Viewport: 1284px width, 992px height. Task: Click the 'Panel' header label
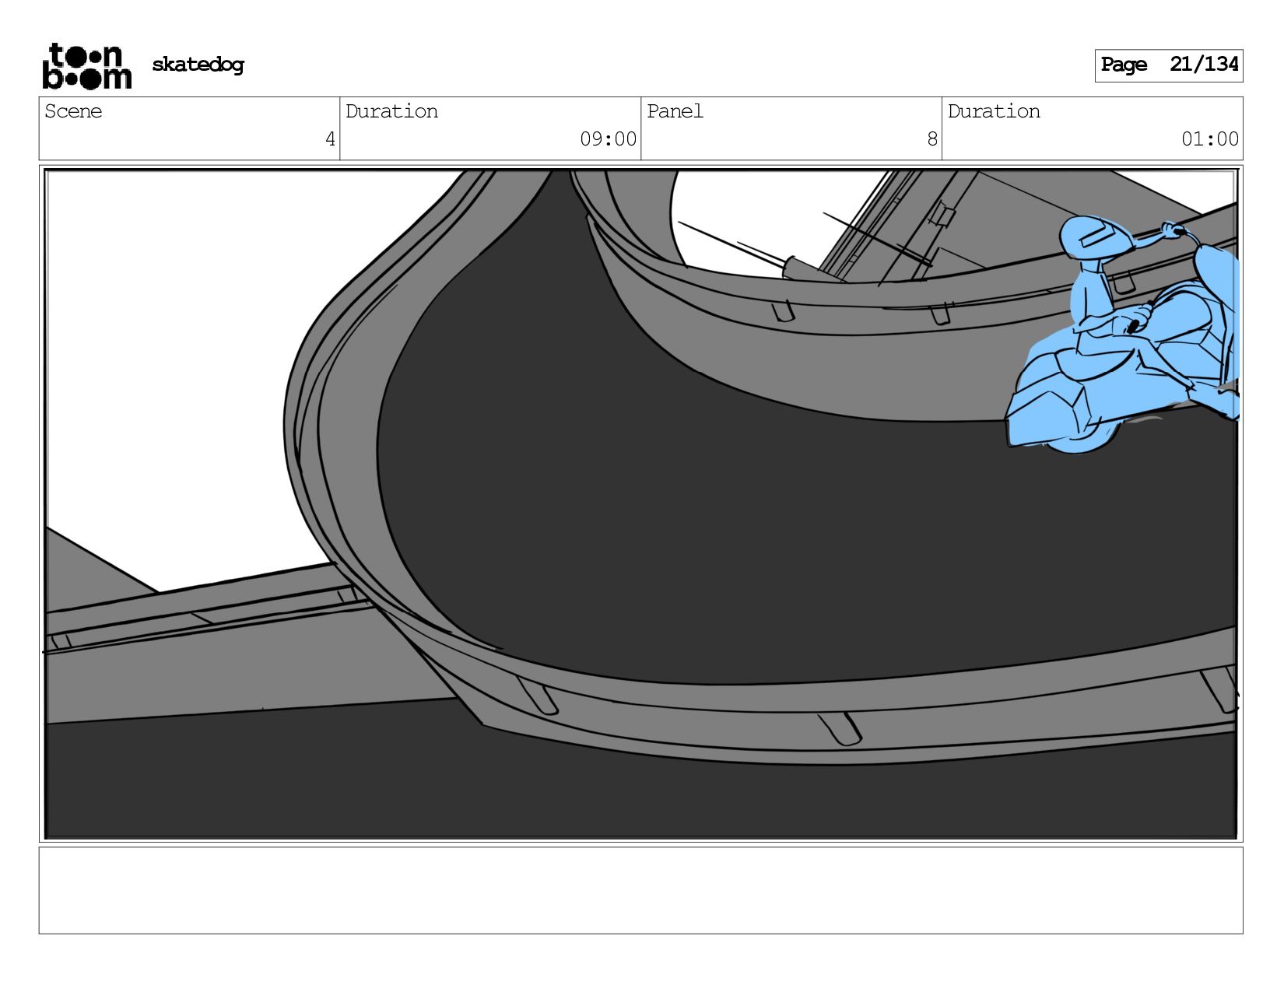tap(675, 111)
